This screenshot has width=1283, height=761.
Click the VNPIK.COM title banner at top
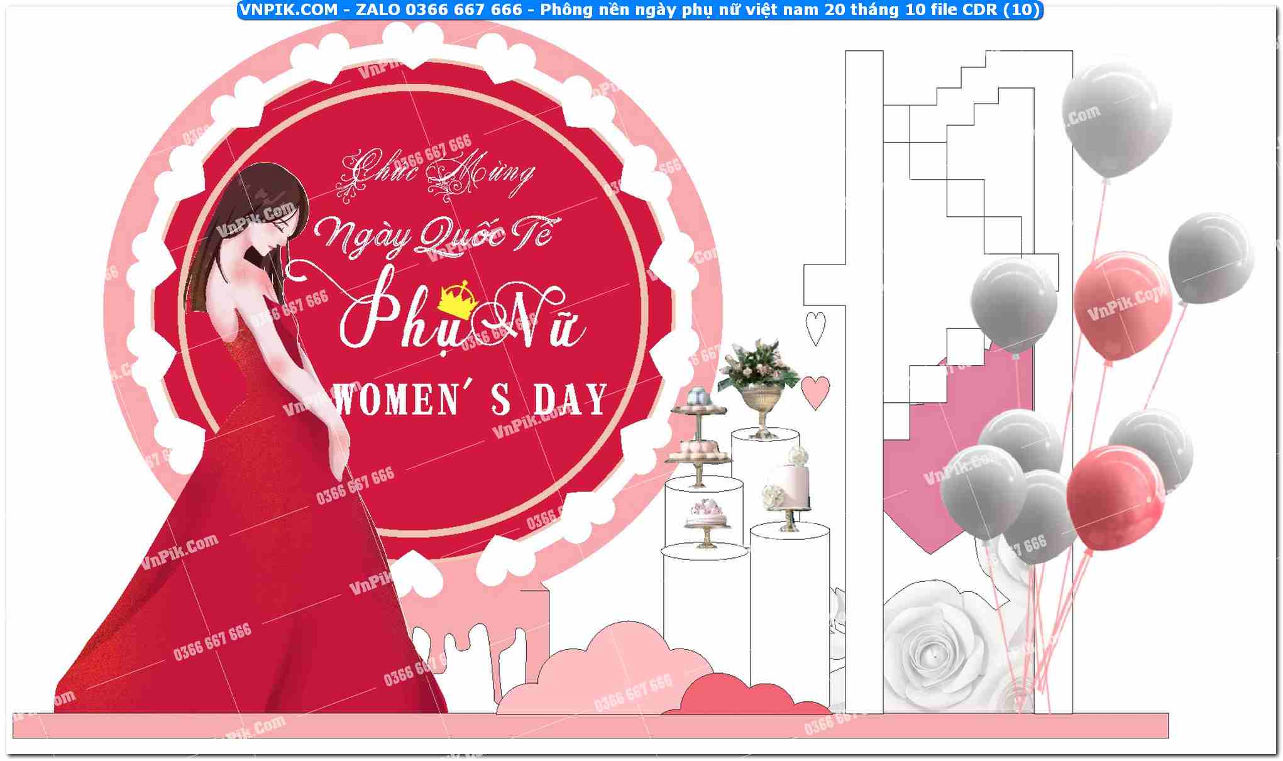click(640, 9)
